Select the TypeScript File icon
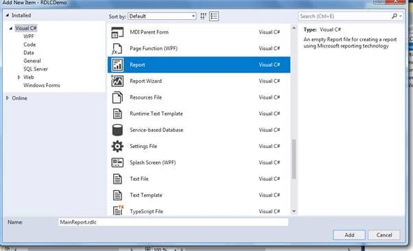 tap(118, 211)
